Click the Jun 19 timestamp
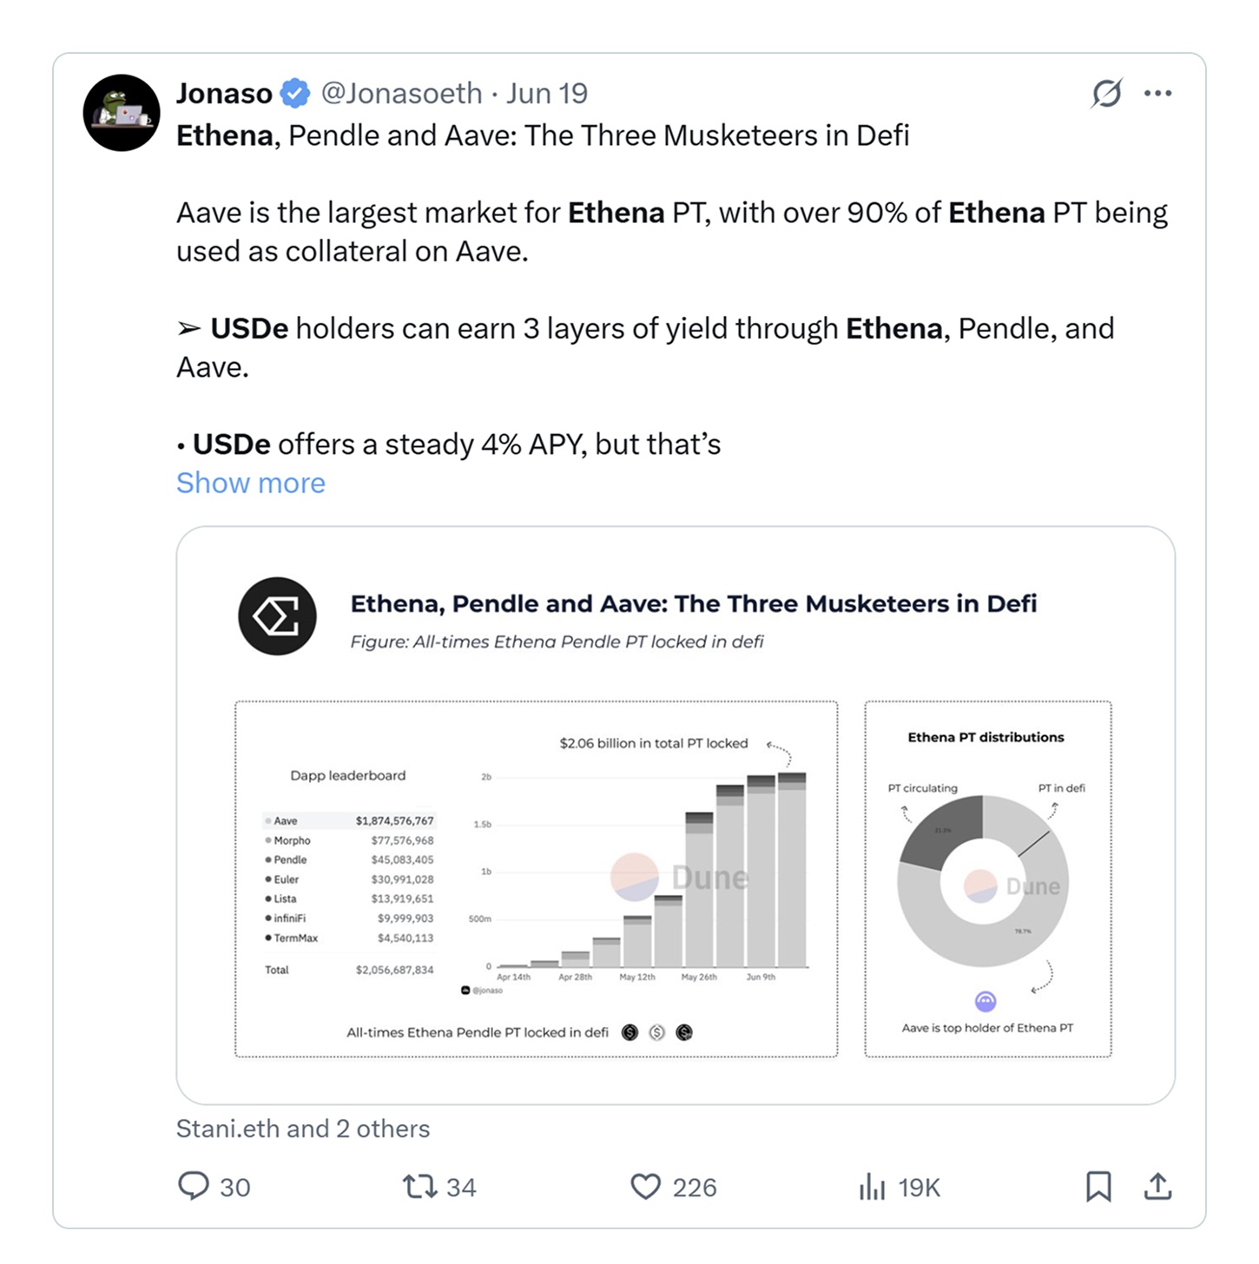This screenshot has width=1259, height=1264. [547, 93]
